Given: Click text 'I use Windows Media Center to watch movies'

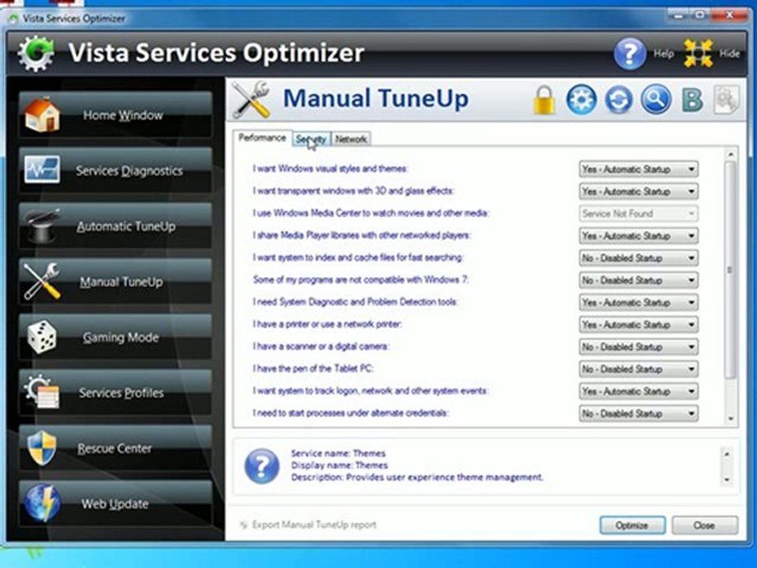Looking at the screenshot, I should (x=371, y=213).
